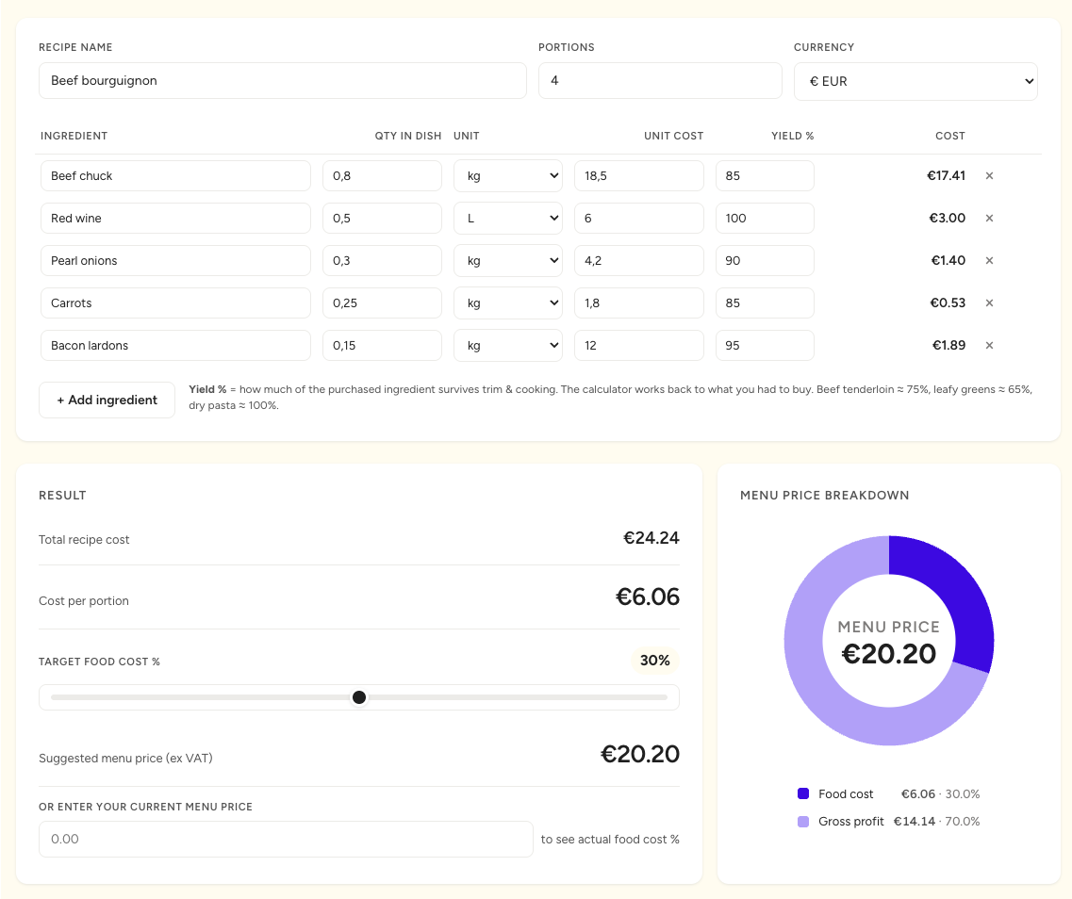
Task: Edit Beef chuck unit cost 18,5
Action: coord(639,175)
